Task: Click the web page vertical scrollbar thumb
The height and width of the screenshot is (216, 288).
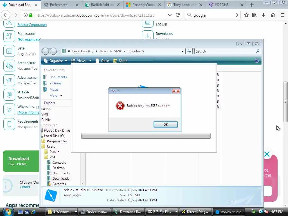Action: click(285, 102)
